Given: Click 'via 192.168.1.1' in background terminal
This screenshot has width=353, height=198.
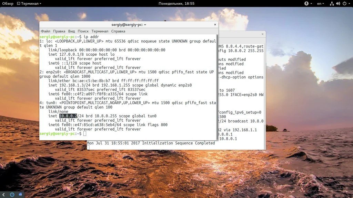Looking at the screenshot, I should 240,130.
